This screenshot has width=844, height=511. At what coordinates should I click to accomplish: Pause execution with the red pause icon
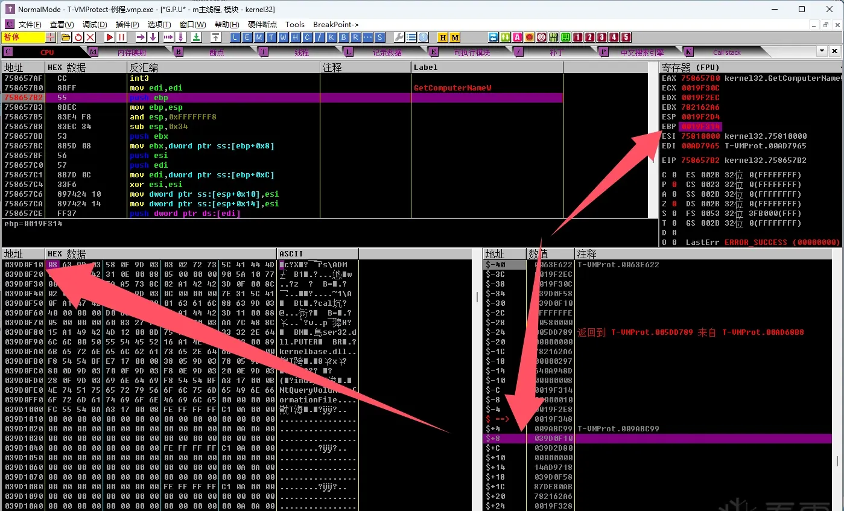click(121, 37)
